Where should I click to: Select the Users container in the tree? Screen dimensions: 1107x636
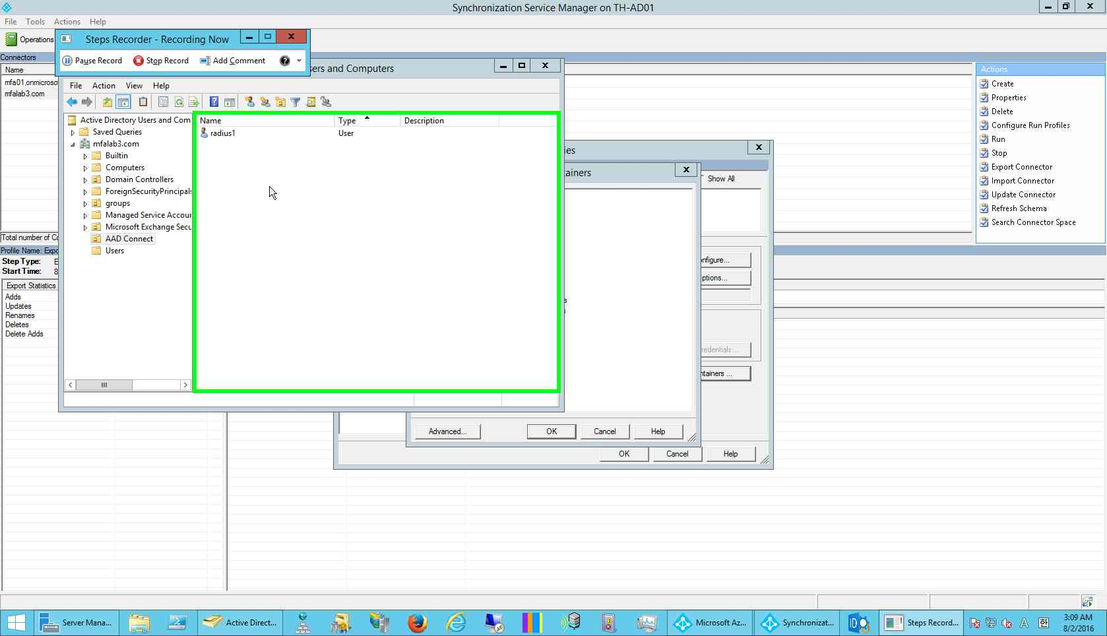(114, 251)
